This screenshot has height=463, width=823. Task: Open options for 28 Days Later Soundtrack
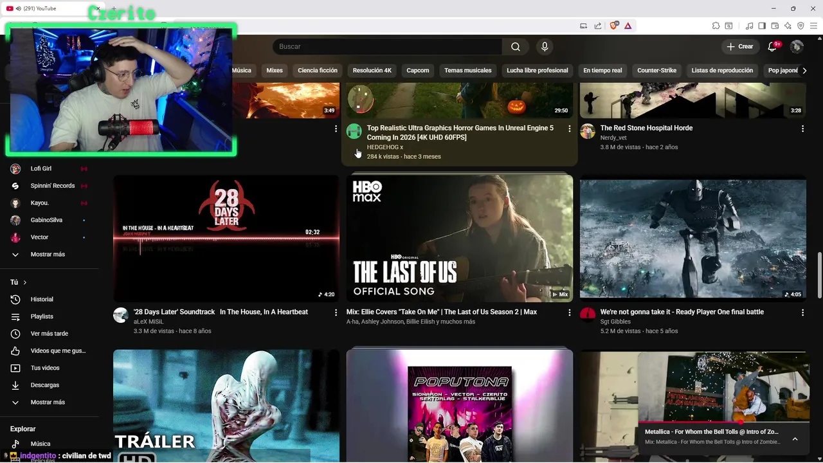[x=336, y=313]
